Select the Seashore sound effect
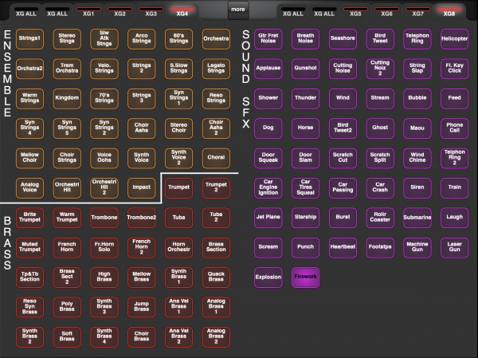 tap(343, 39)
